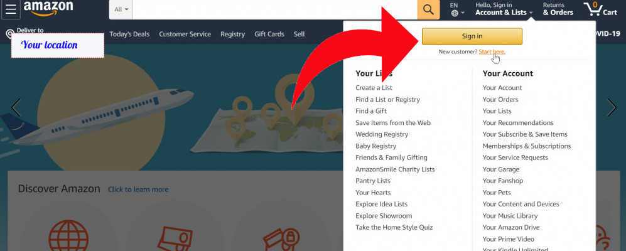Click Create a List link
626x251 pixels.
click(x=374, y=88)
